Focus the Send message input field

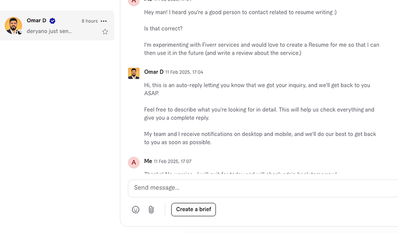pos(263,188)
